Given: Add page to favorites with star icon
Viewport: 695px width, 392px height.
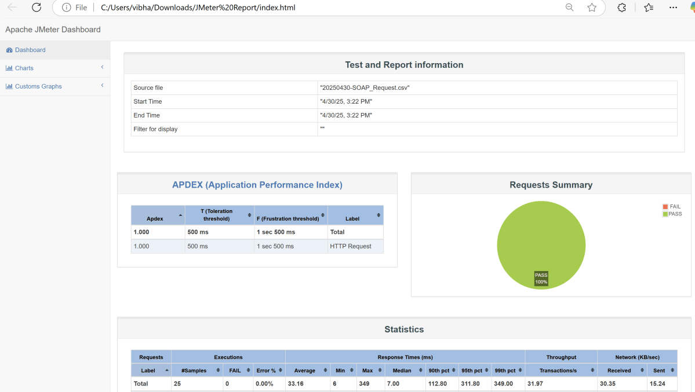Looking at the screenshot, I should pyautogui.click(x=592, y=8).
